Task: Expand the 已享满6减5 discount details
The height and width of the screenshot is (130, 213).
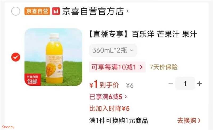Action: coord(108,97)
